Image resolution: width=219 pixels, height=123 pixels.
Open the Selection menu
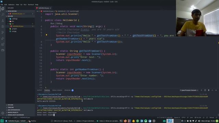click(x=11, y=4)
